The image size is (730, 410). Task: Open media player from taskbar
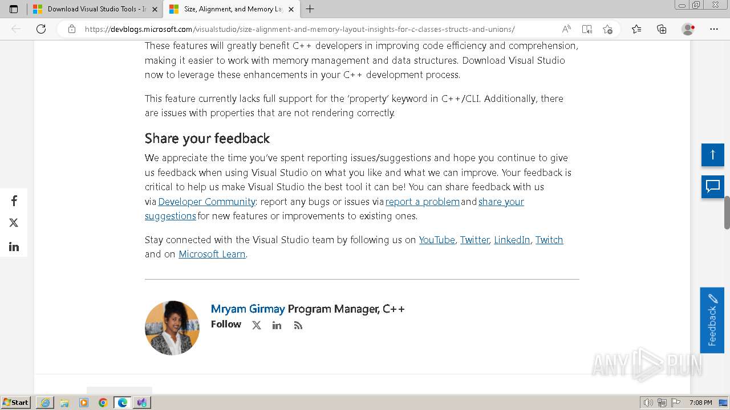(x=84, y=403)
